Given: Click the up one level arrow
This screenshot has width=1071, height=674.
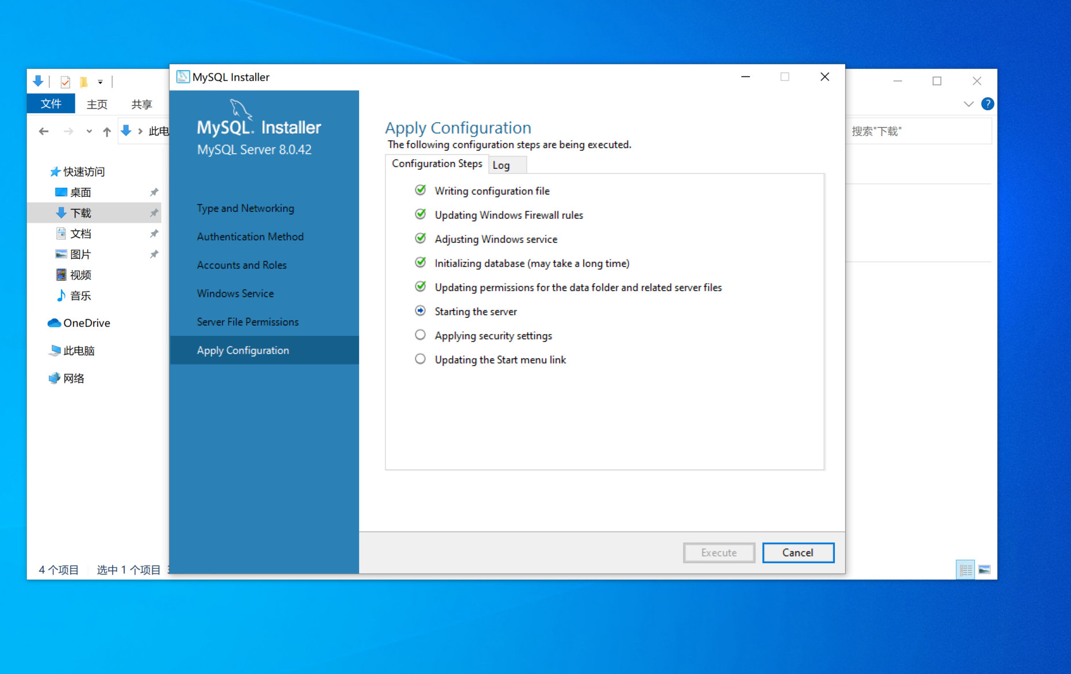Looking at the screenshot, I should 107,131.
